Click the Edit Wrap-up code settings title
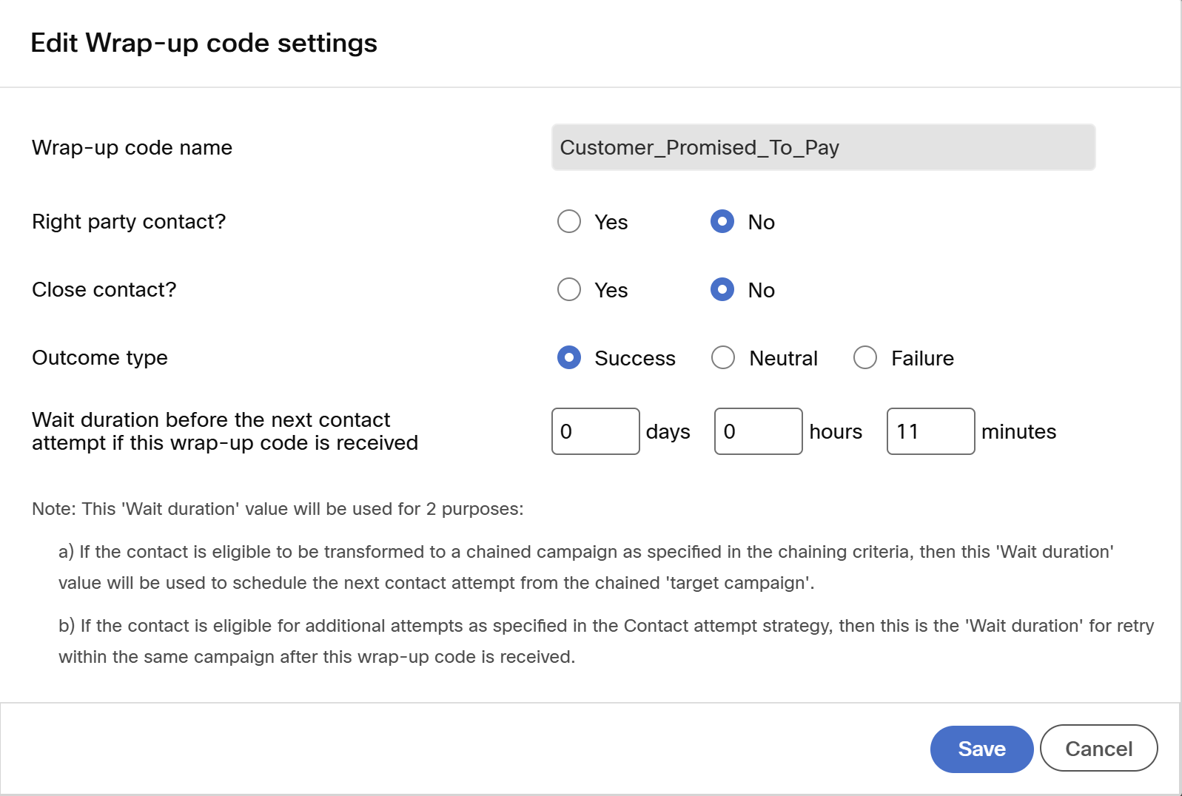The height and width of the screenshot is (796, 1182). (x=204, y=43)
